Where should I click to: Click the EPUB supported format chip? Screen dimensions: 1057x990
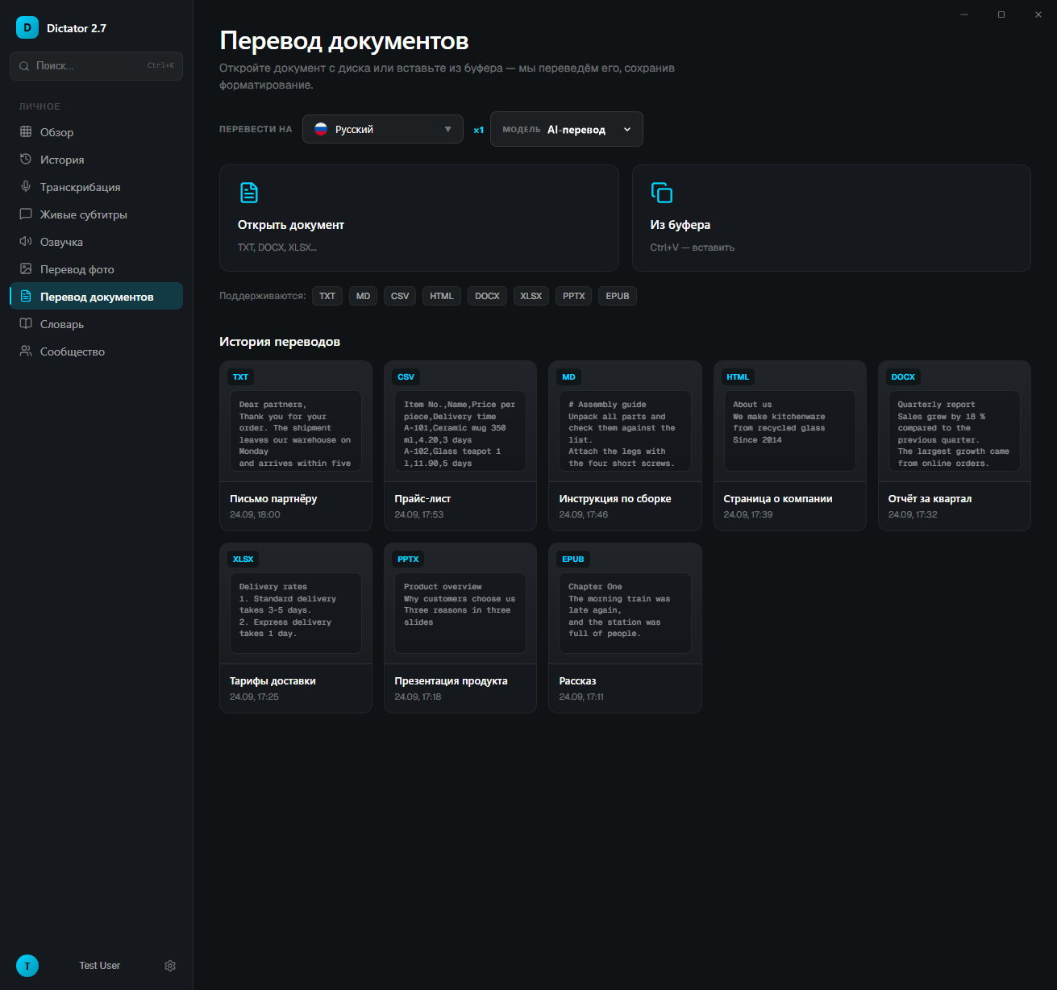tap(618, 296)
